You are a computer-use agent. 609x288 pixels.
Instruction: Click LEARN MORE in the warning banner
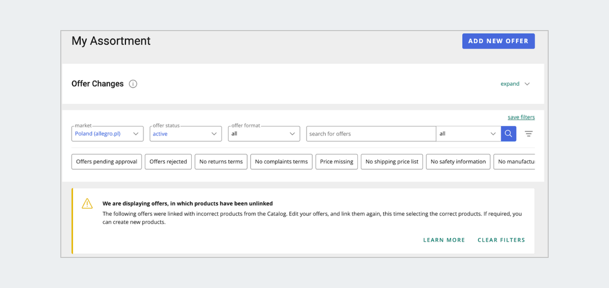(x=444, y=240)
